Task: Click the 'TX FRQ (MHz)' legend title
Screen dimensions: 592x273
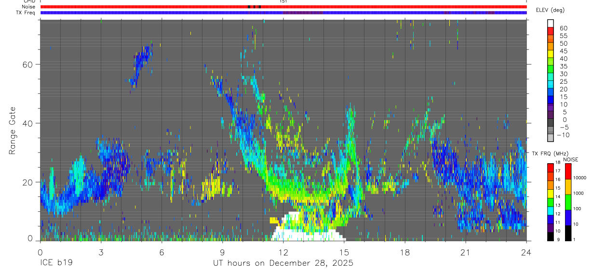Action: 551,153
